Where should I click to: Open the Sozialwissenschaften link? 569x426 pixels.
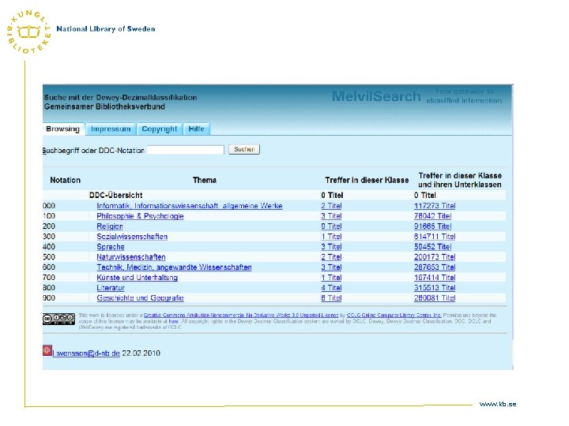pyautogui.click(x=132, y=237)
